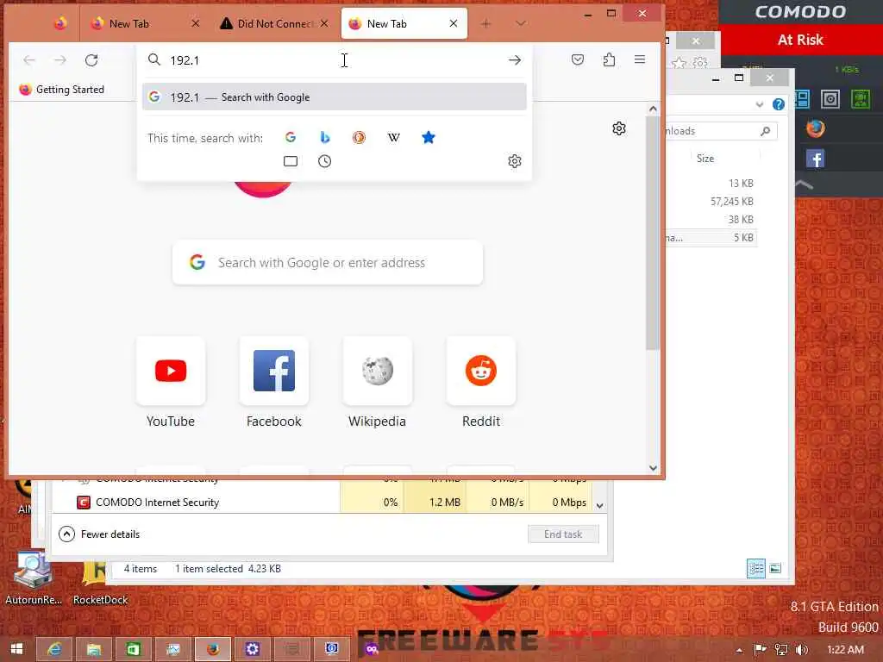Open the Save to Pocket button

point(577,59)
